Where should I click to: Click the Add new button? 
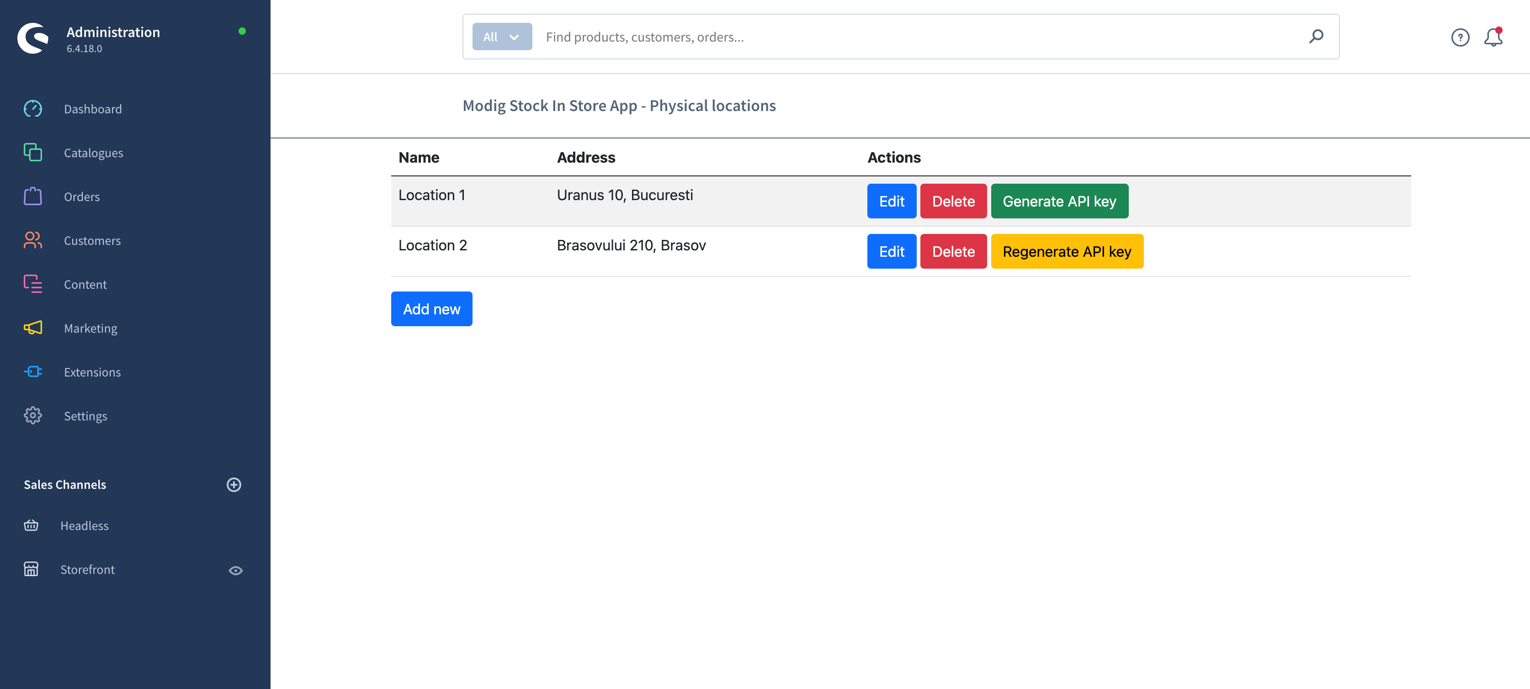[x=432, y=309]
